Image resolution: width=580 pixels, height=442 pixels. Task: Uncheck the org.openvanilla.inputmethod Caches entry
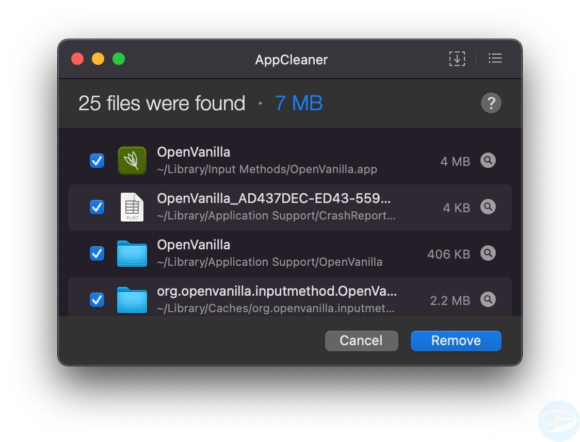click(96, 300)
